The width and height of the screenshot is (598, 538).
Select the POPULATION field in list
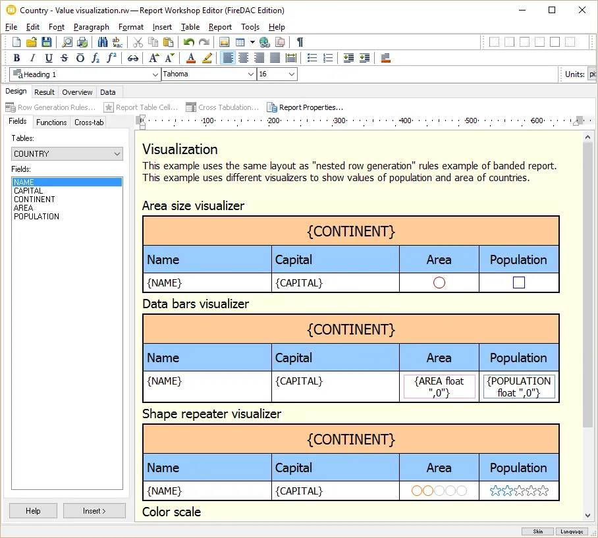click(x=36, y=217)
